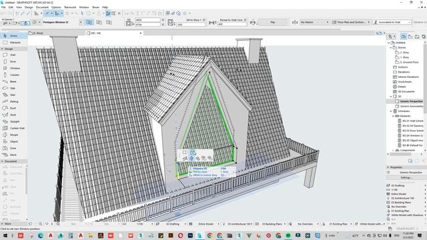Select the Shell tool
Image resolution: width=427 pixels, height=240 pixels.
(13, 115)
